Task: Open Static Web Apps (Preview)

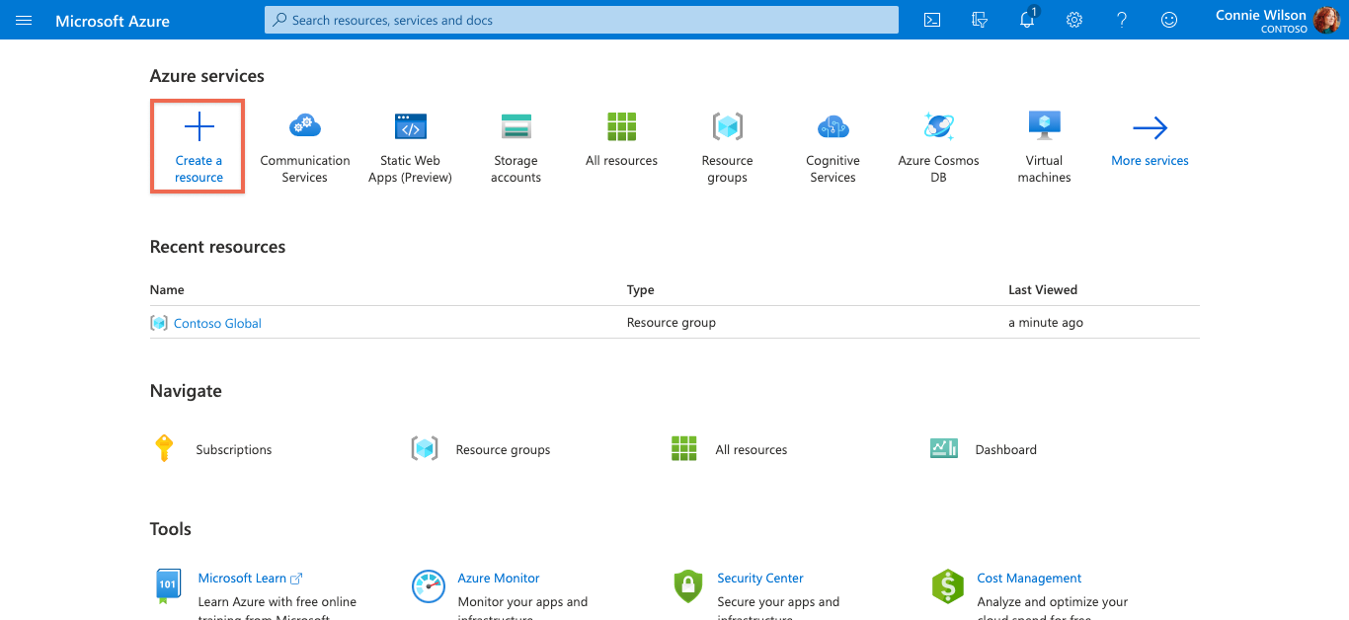Action: 409,146
